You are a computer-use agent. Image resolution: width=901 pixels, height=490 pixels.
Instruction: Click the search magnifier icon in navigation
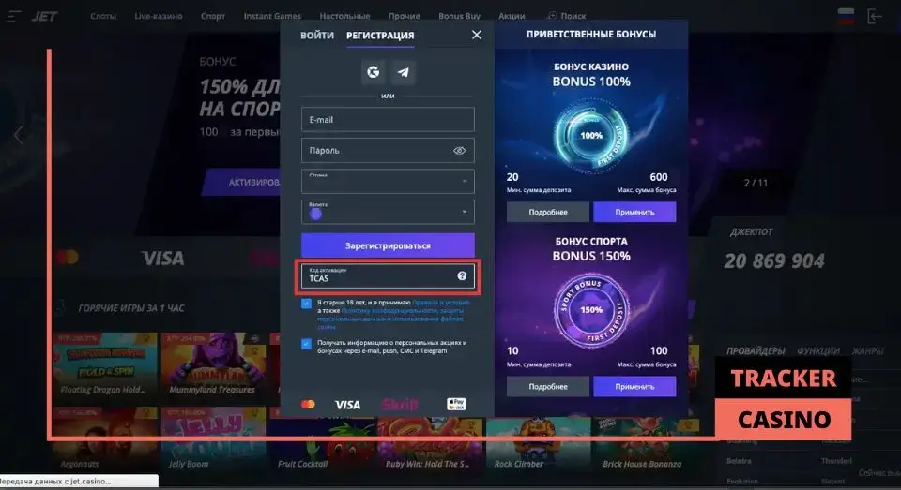pos(552,16)
